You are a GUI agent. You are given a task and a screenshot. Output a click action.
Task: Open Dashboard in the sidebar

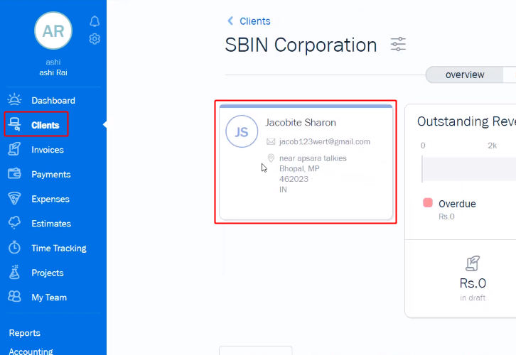(53, 100)
